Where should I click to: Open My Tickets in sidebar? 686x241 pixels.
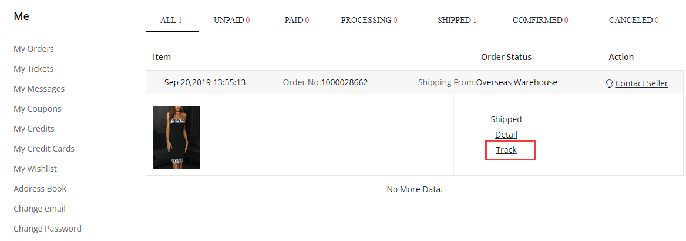(33, 69)
